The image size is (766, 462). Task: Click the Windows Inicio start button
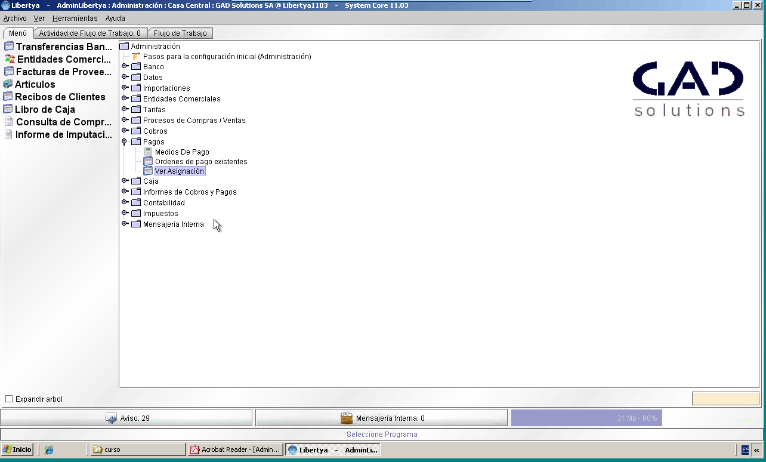point(17,449)
